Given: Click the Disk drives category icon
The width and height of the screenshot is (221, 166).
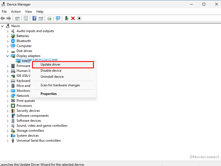Looking at the screenshot, I should [x=13, y=51].
